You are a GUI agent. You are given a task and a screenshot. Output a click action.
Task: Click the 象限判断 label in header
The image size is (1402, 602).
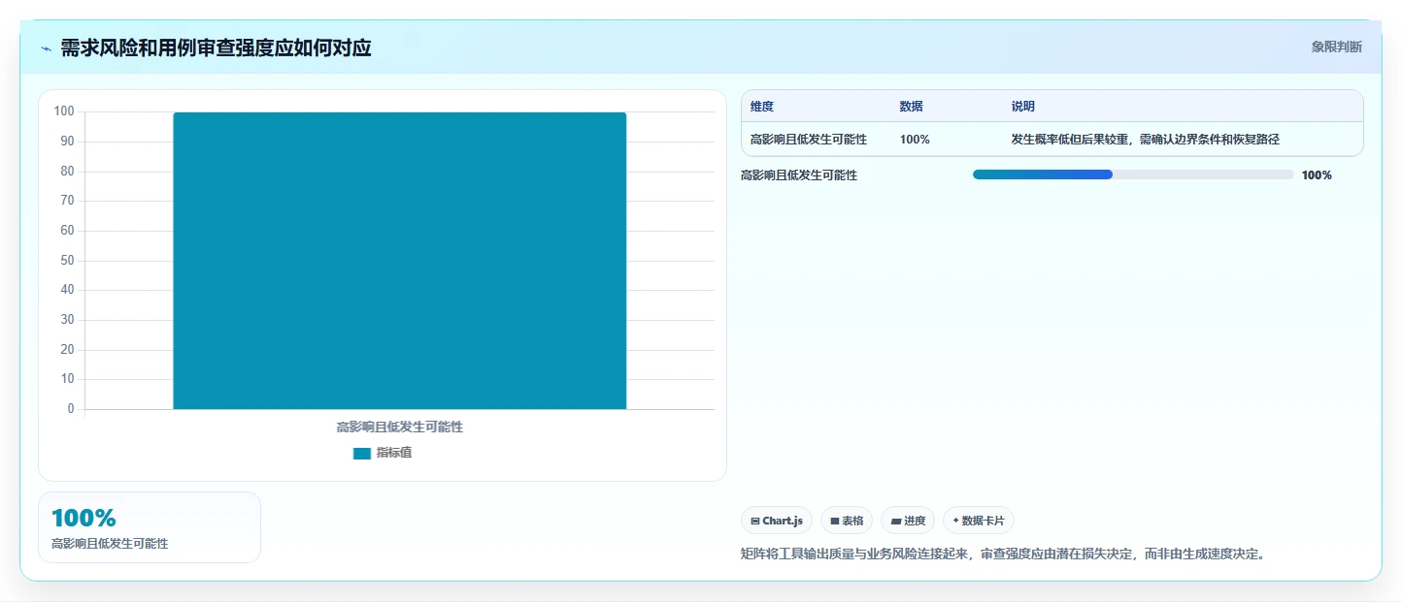click(x=1336, y=47)
